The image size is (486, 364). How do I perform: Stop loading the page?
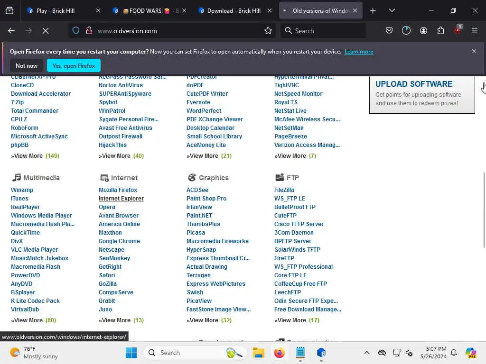coord(46,31)
